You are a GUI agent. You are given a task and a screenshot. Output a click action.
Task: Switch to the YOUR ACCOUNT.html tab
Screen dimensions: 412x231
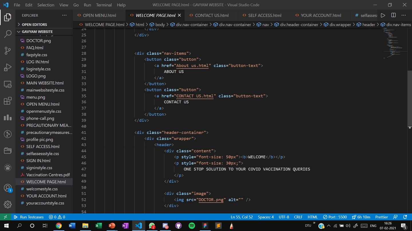[x=321, y=15]
